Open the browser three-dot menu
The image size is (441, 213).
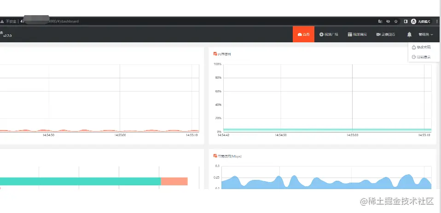tap(437, 21)
